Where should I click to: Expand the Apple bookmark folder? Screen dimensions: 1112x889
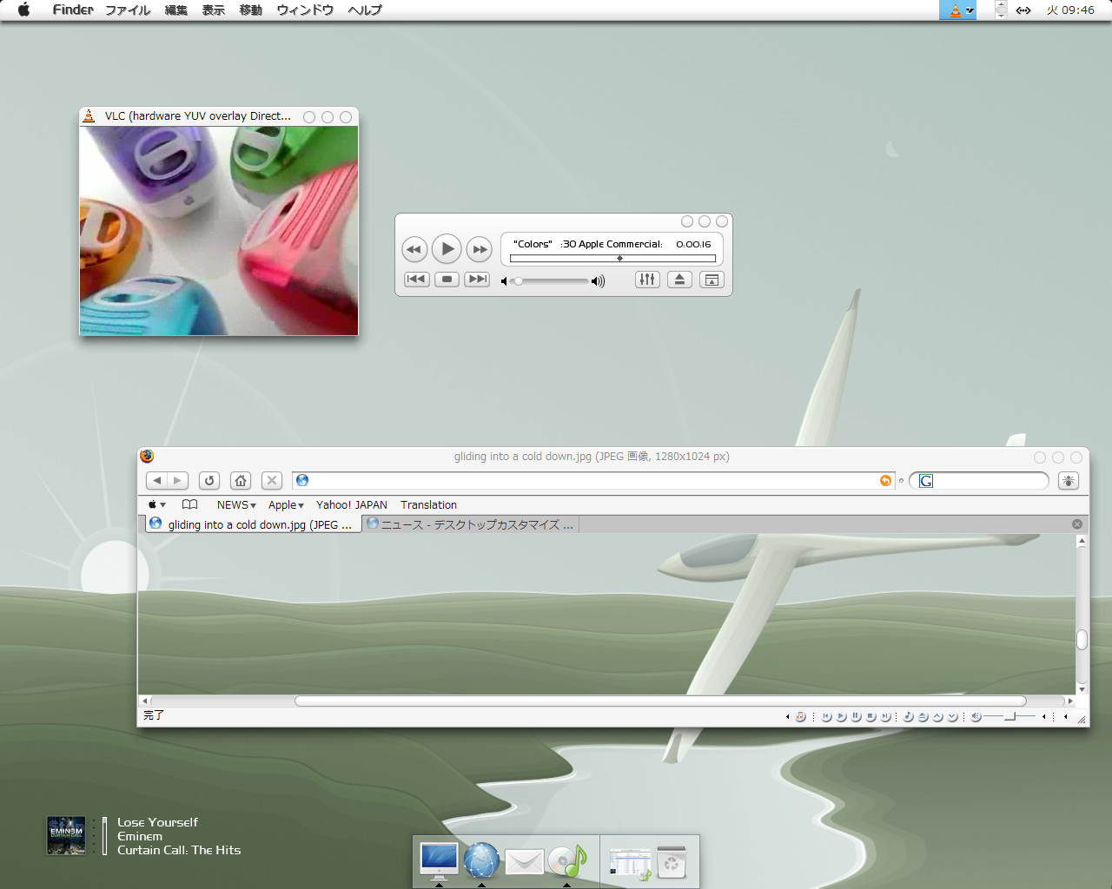[x=286, y=504]
